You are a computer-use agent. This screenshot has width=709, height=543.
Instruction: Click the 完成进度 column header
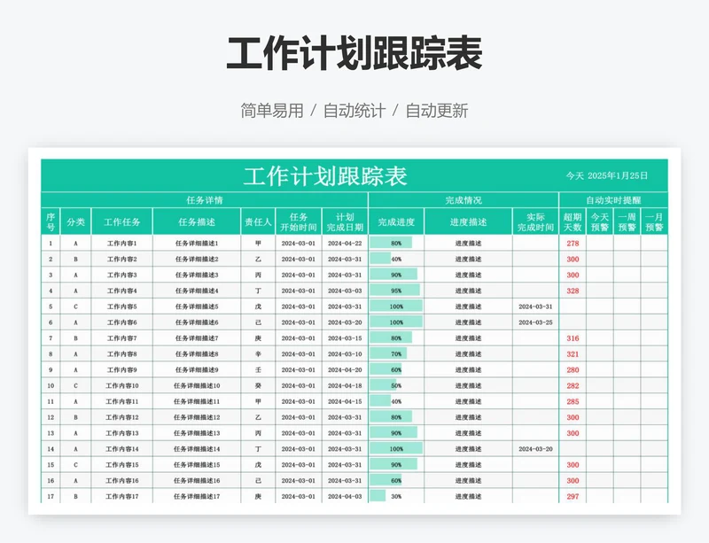(x=396, y=222)
